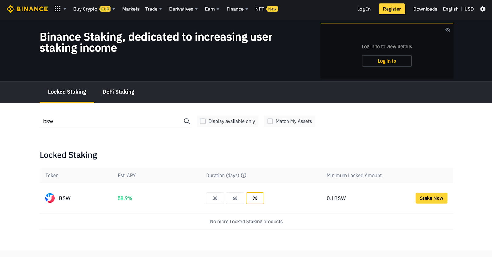The width and height of the screenshot is (492, 257).
Task: Click the yellow Register button
Action: (392, 9)
